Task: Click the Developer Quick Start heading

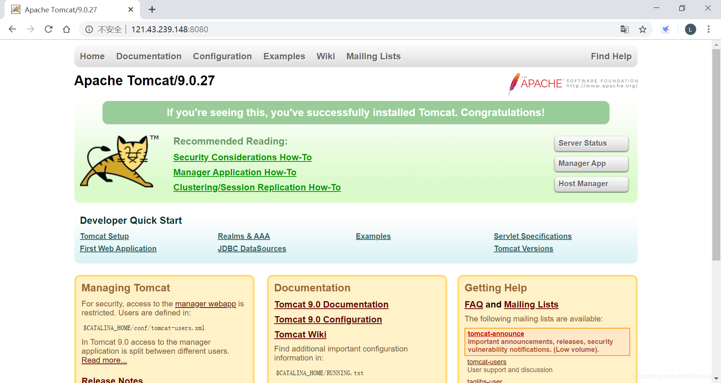Action: [x=131, y=220]
